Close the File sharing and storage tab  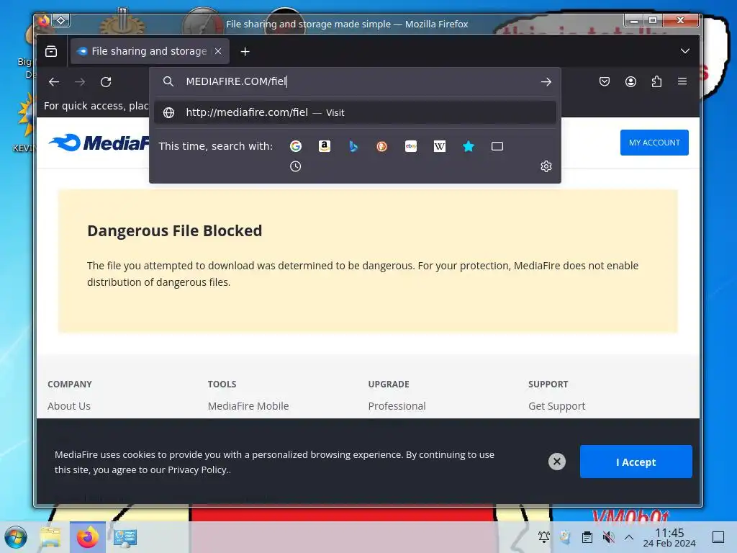coord(218,51)
